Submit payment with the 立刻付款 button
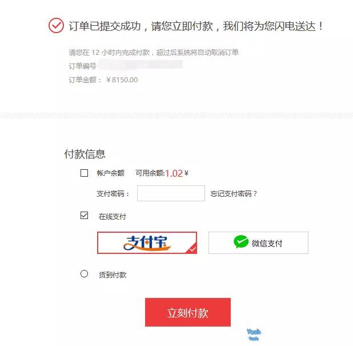 coord(188,312)
